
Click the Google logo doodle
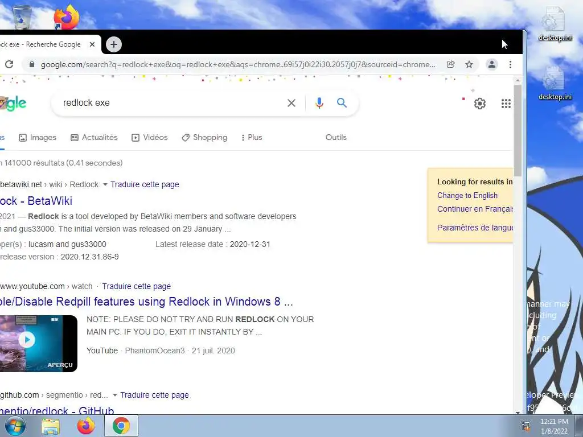click(x=14, y=104)
